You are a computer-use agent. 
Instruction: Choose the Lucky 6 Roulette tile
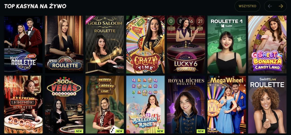coord(186,44)
